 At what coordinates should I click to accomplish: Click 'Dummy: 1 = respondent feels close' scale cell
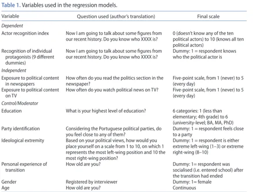coord(208,131)
